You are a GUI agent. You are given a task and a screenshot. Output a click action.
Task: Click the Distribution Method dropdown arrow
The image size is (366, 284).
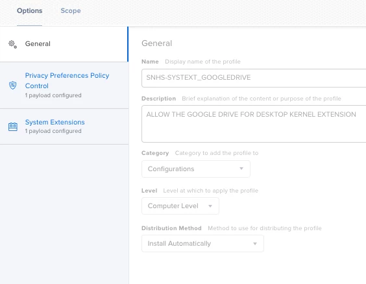(255, 244)
